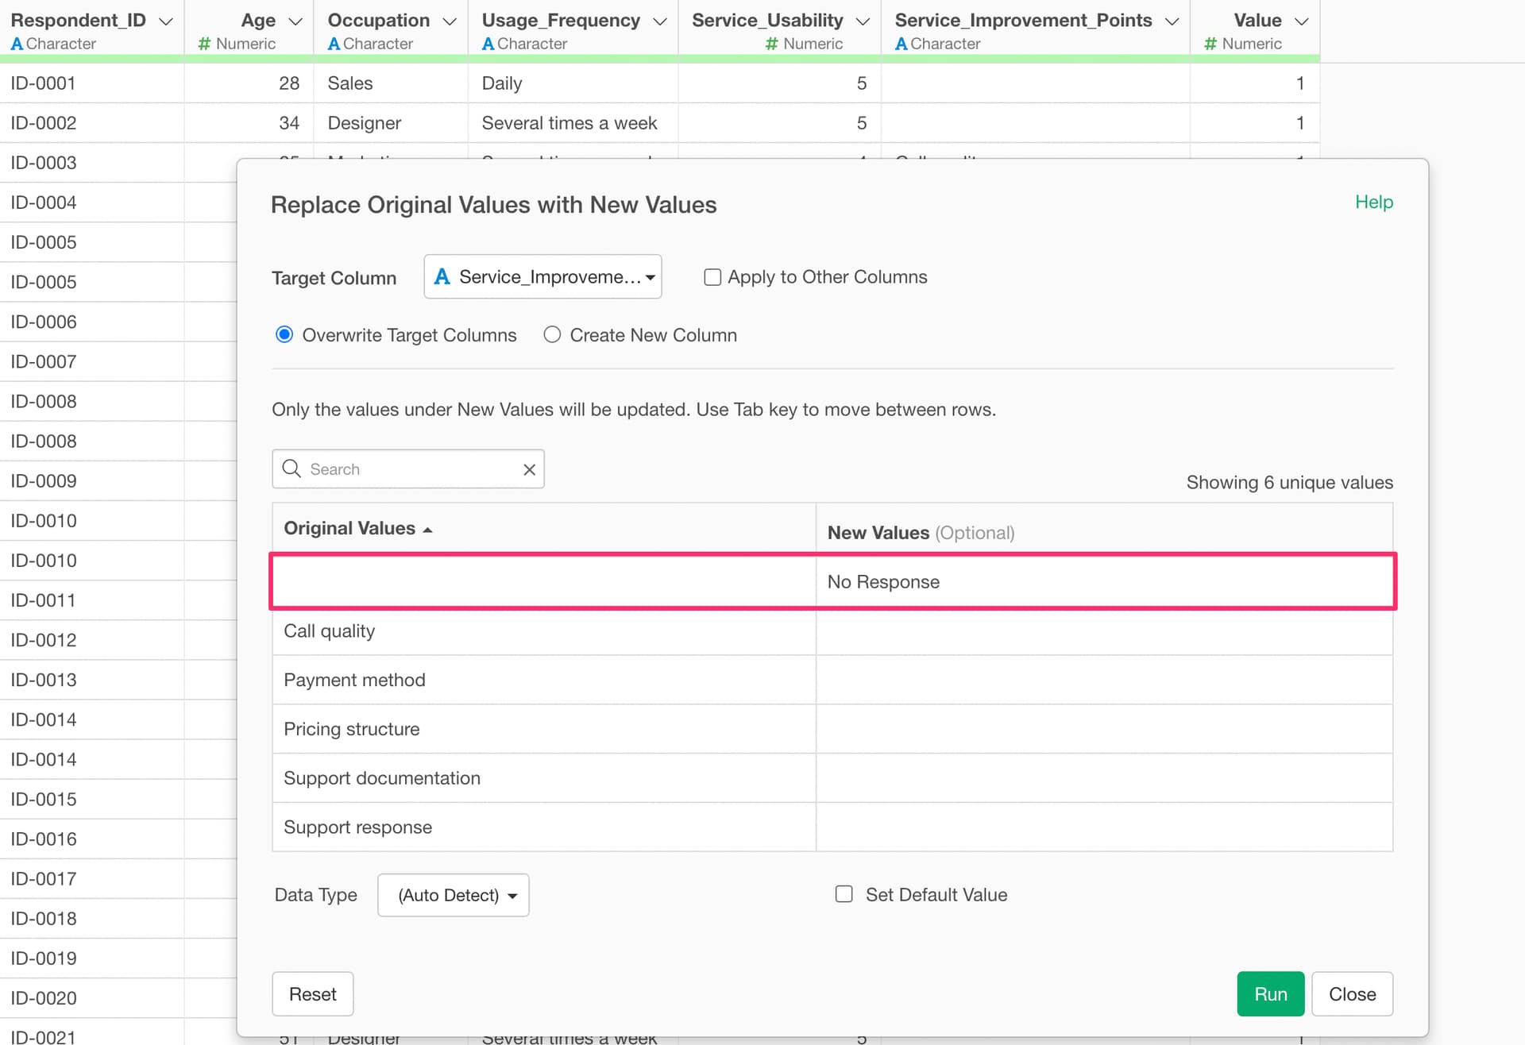
Task: Open Value column menu chevron
Action: point(1301,21)
